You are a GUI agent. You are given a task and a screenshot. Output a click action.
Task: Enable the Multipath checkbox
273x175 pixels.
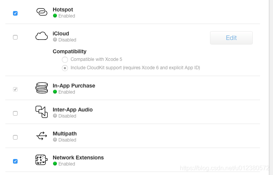15,137
